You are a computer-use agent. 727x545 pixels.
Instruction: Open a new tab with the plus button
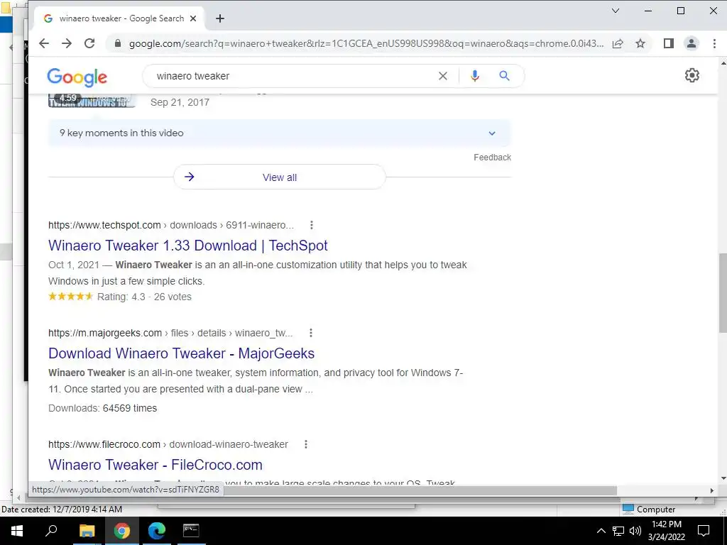(220, 18)
